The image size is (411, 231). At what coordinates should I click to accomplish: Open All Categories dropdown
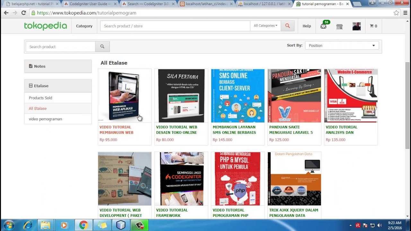tap(266, 26)
